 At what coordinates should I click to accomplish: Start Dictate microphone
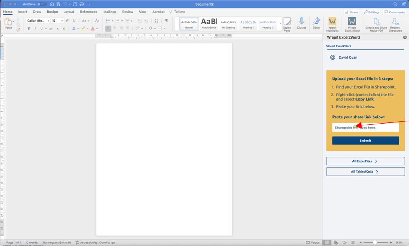302,23
